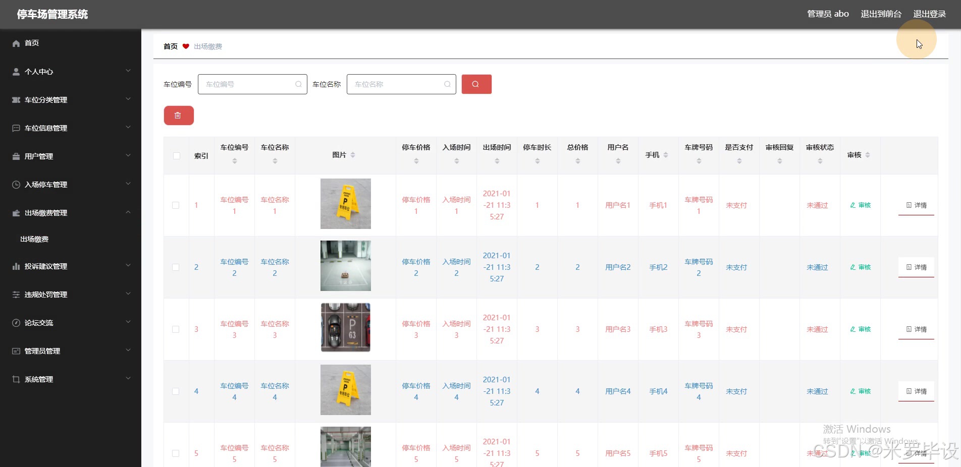
Task: Click the card icon beside 管理员管理
Action: (x=16, y=351)
